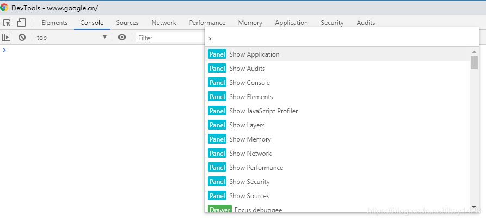The height and width of the screenshot is (221, 486).
Task: Click the command list scrollbar down arrow
Action: (x=474, y=207)
